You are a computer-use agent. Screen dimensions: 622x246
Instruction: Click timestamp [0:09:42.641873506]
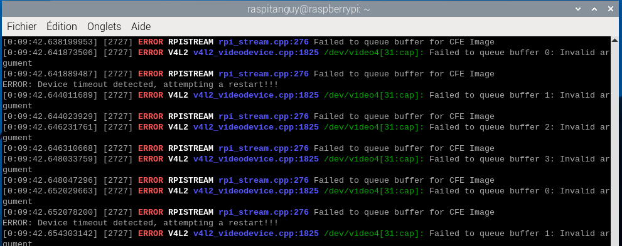click(x=50, y=53)
